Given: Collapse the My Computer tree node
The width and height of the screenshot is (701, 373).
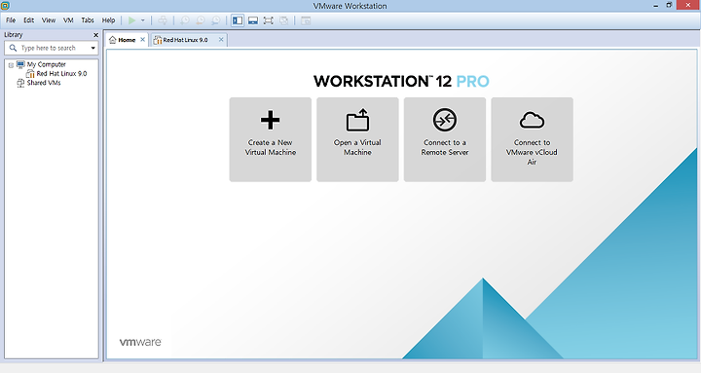Looking at the screenshot, I should pyautogui.click(x=11, y=65).
